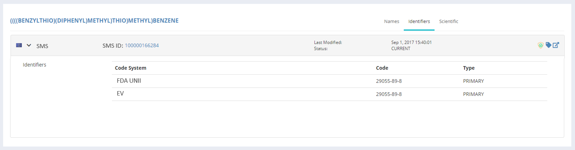Click PRIMARY type in the EV row
The width and height of the screenshot is (575, 150).
(x=473, y=94)
